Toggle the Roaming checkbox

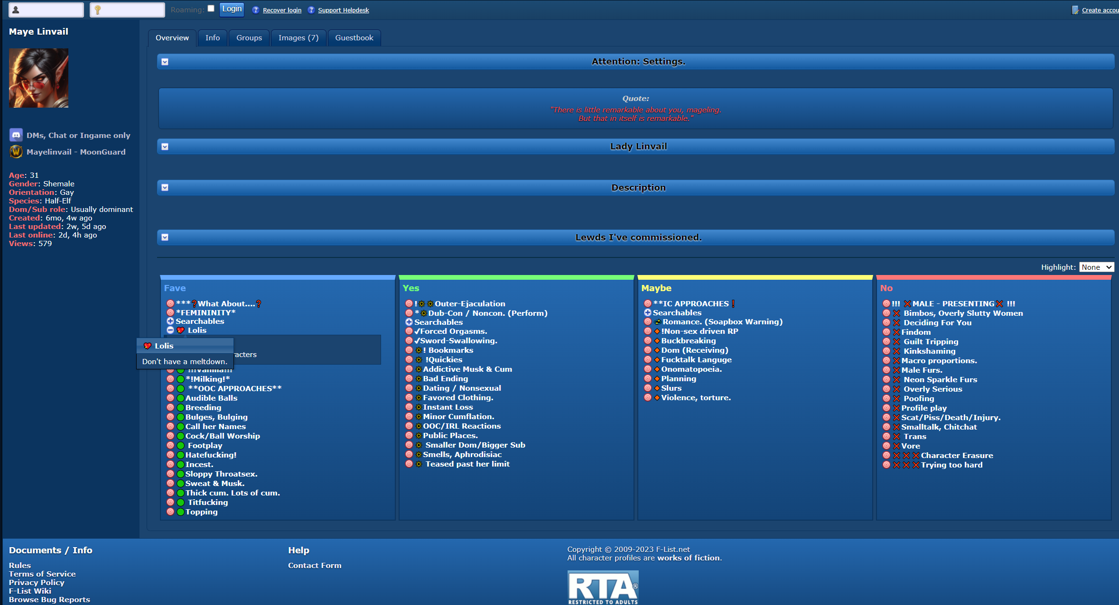tap(211, 9)
